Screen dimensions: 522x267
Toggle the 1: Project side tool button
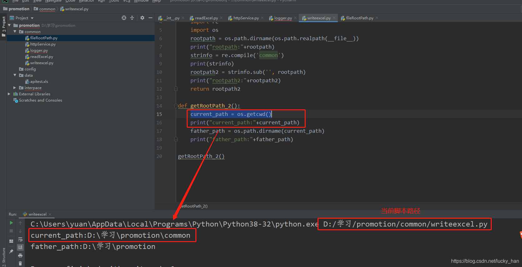(x=3, y=26)
